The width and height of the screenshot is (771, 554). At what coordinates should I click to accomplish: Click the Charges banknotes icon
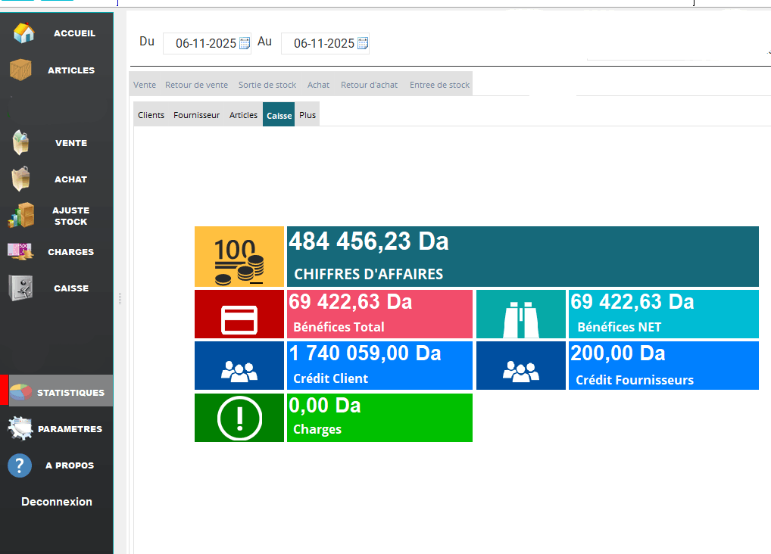(20, 251)
